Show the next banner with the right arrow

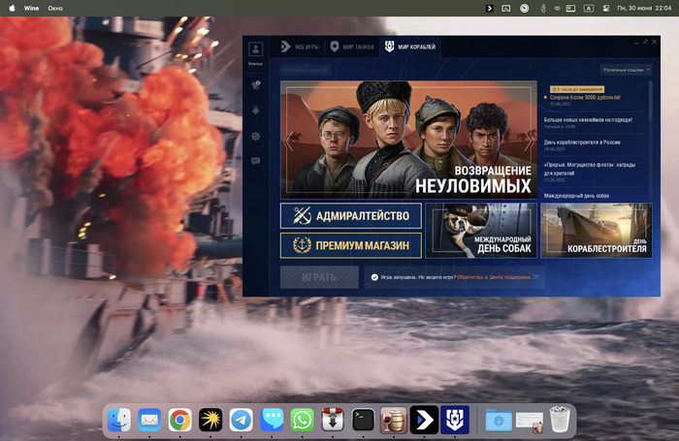[528, 141]
